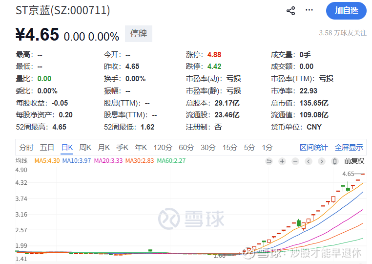
Task: Click the 每股净资产 value 0.20
Action: point(65,115)
